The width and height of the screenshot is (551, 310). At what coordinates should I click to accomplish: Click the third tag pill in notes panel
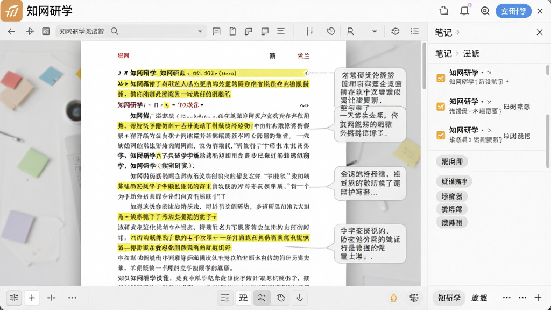click(451, 196)
